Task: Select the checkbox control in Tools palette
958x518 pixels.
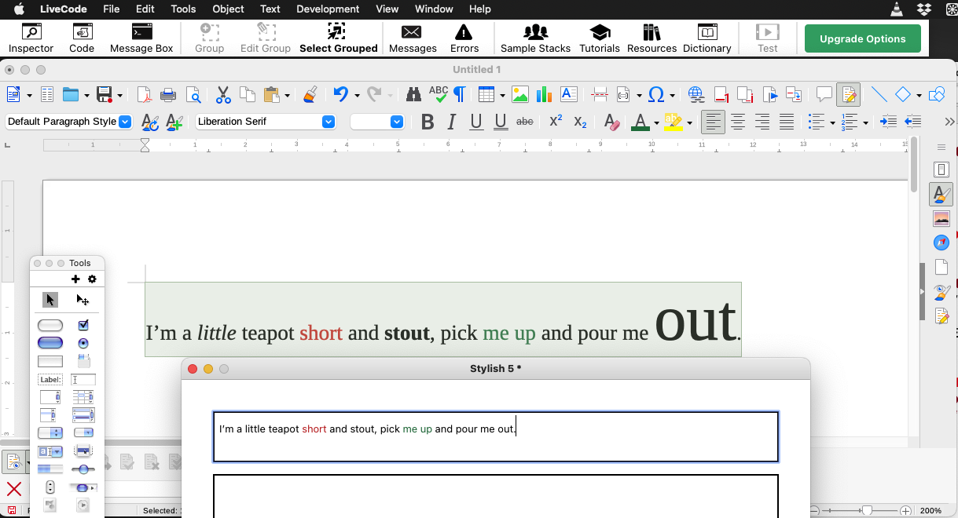Action: click(83, 325)
